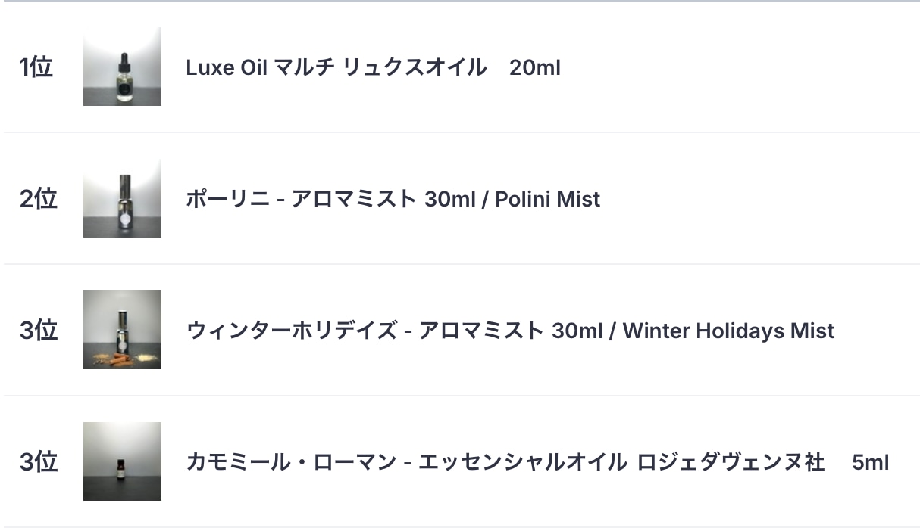Open the Winter Holidays Mist product thumbnail
The width and height of the screenshot is (920, 528).
click(122, 330)
